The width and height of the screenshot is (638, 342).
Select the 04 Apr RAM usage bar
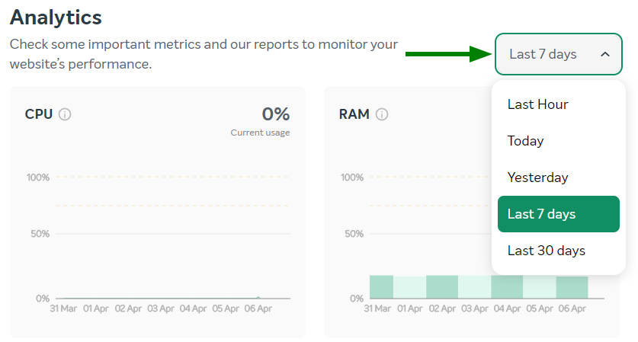507,287
